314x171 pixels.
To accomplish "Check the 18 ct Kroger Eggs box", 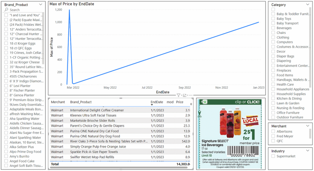I will (6, 43).
